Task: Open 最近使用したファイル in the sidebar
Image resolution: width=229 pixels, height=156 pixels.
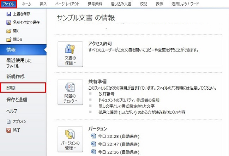Action: (x=19, y=63)
